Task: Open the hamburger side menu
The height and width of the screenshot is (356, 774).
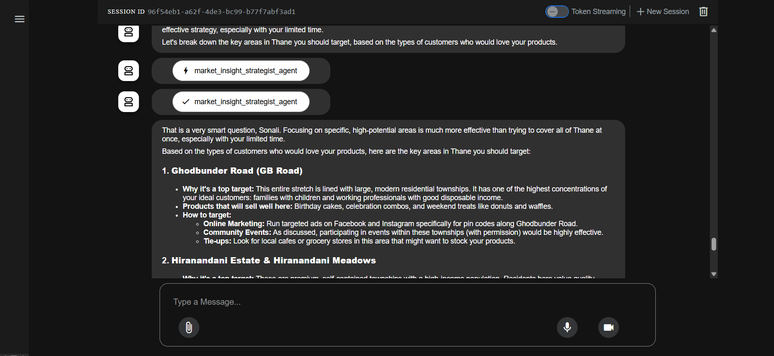Action: [x=19, y=19]
